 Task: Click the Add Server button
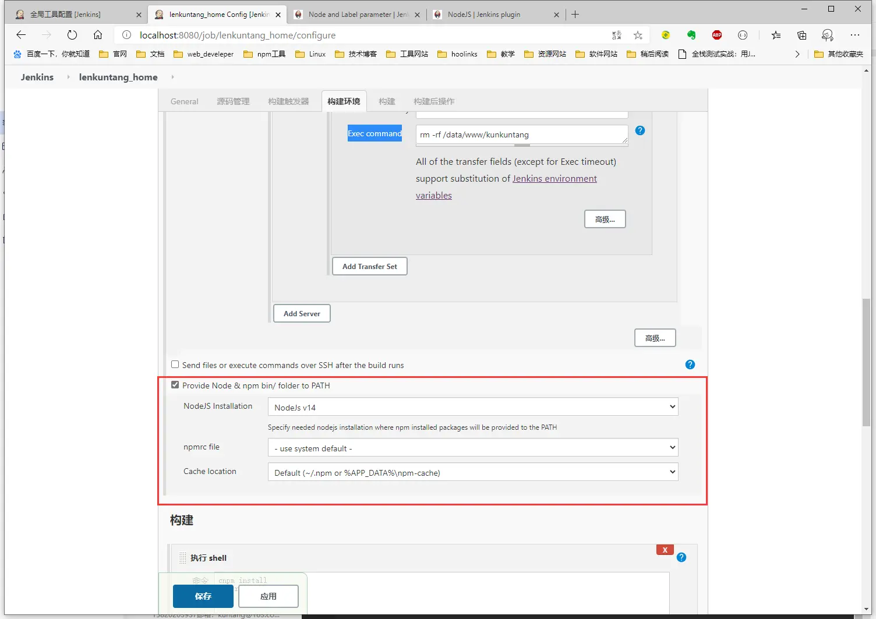click(x=302, y=313)
